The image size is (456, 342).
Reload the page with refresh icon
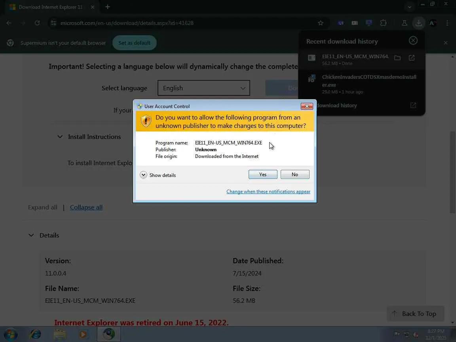(x=37, y=23)
